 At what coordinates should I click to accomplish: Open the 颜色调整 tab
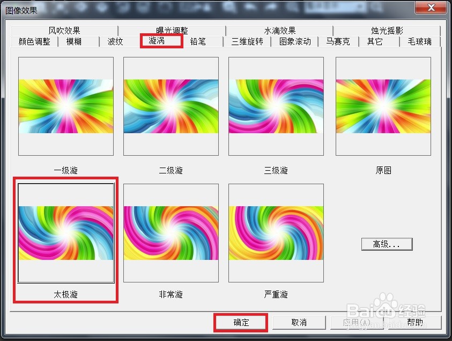(x=34, y=41)
